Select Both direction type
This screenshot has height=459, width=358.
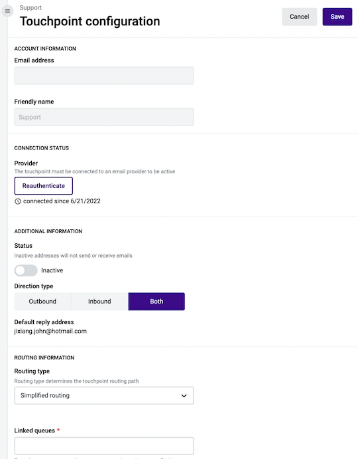pyautogui.click(x=156, y=302)
